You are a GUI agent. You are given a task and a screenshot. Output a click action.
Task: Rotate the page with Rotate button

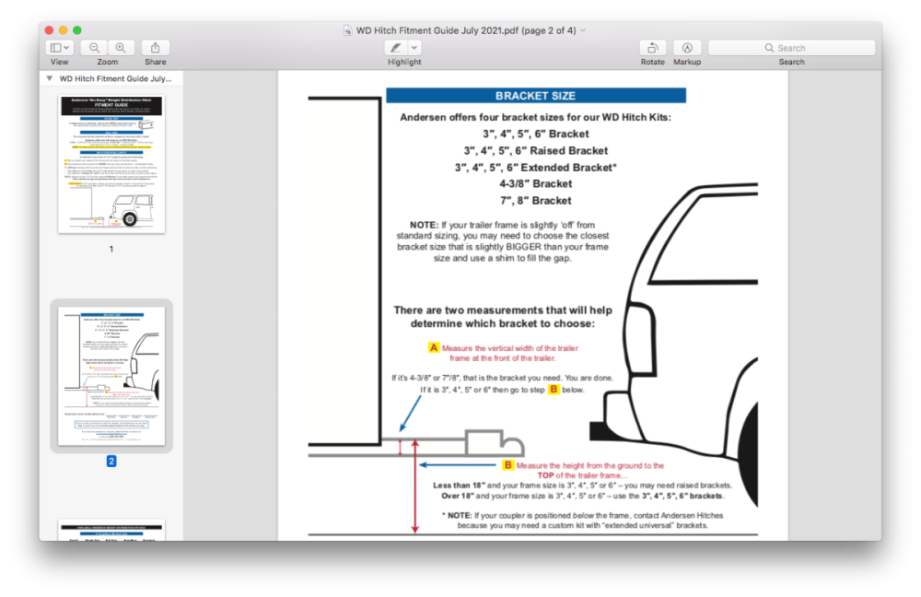pyautogui.click(x=652, y=47)
